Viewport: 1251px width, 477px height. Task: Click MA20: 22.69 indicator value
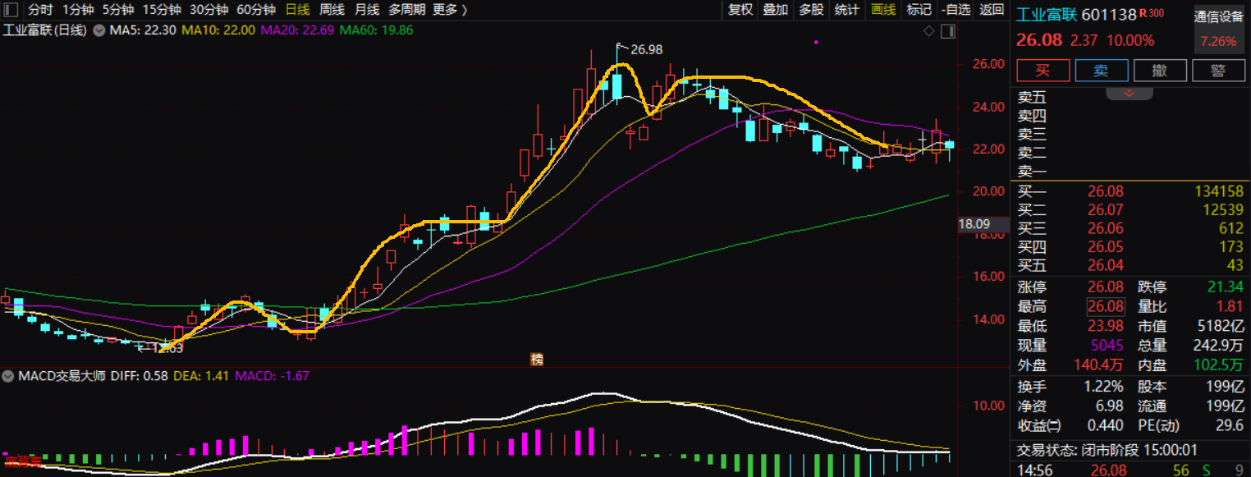point(297,30)
